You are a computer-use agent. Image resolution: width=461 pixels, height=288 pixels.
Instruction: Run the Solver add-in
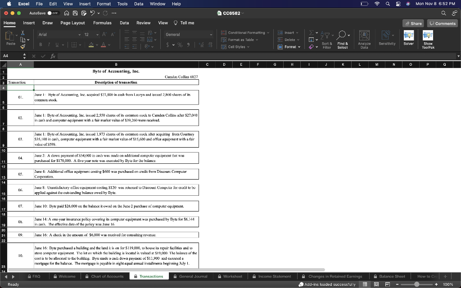[x=409, y=36]
